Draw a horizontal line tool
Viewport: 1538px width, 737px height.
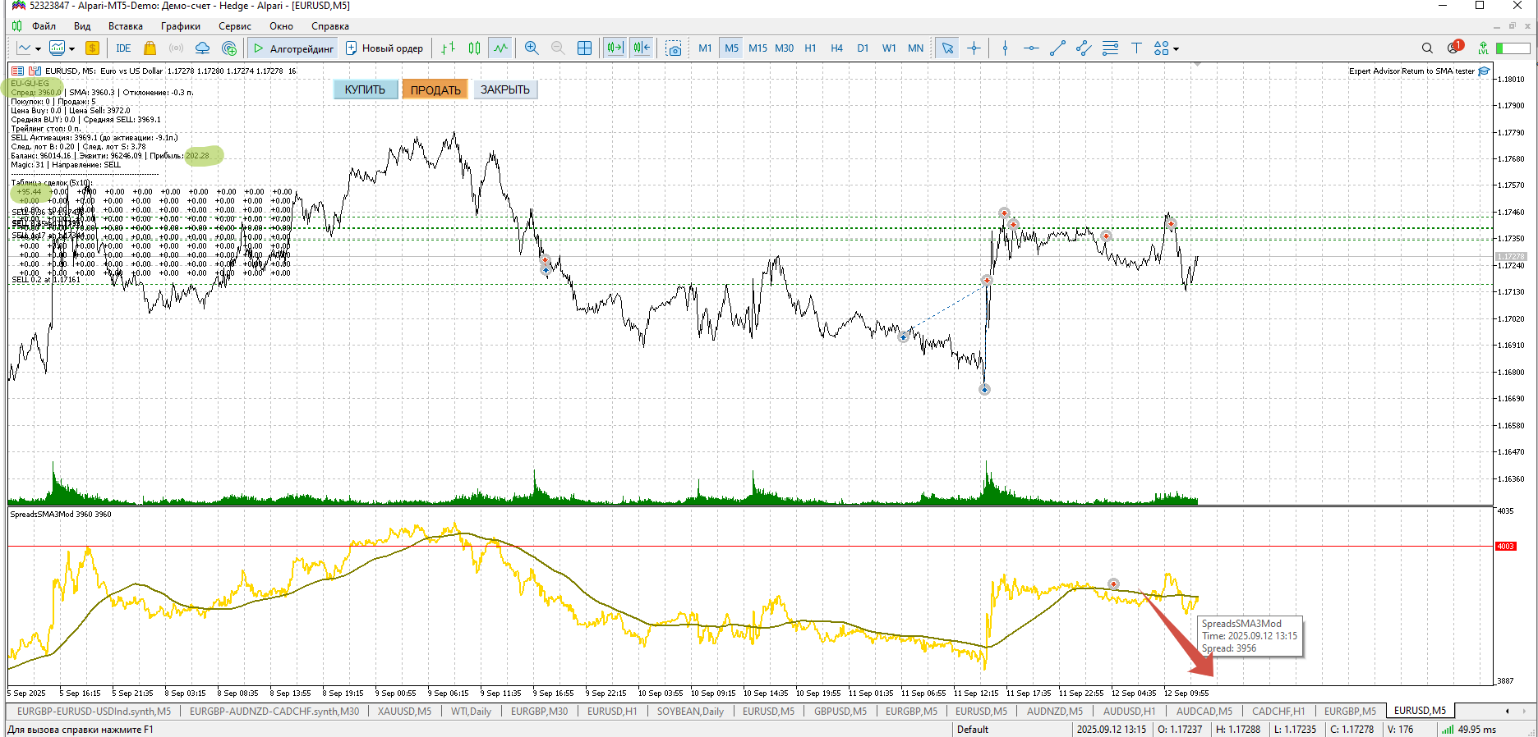1031,48
